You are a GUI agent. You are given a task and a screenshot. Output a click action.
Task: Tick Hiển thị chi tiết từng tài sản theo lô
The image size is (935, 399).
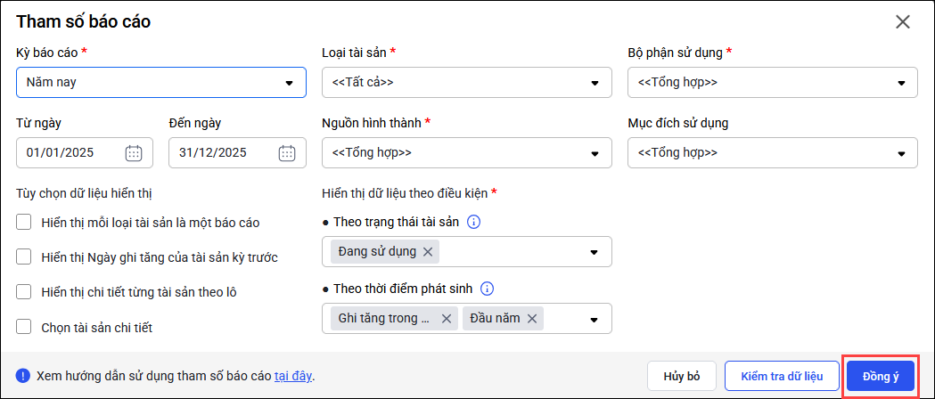tap(25, 291)
